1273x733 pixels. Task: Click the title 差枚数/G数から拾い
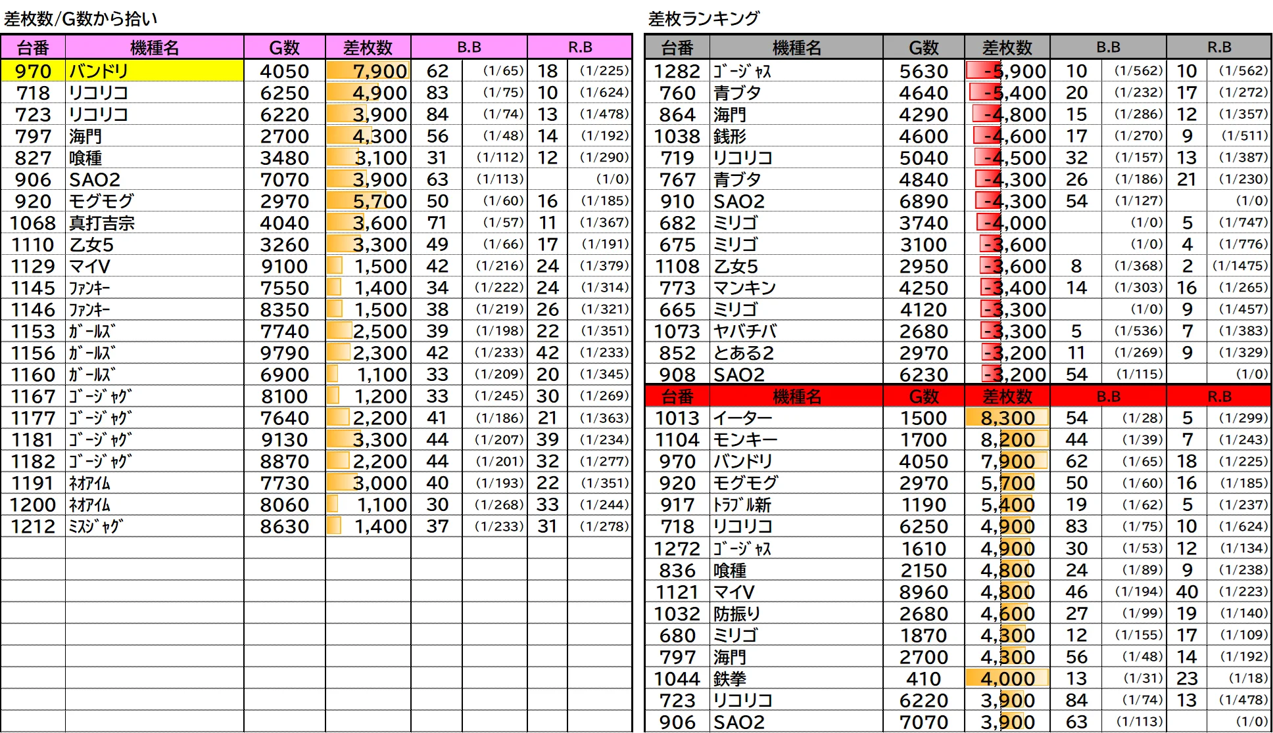[x=81, y=18]
